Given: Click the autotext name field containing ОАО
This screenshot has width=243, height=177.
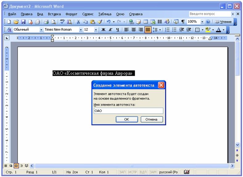Looking at the screenshot, I should tap(129, 111).
